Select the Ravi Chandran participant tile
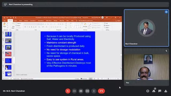171x96 pixels. point(146,28)
